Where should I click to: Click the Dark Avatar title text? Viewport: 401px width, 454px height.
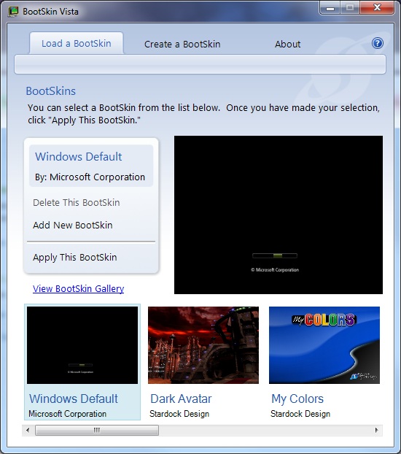click(x=181, y=399)
